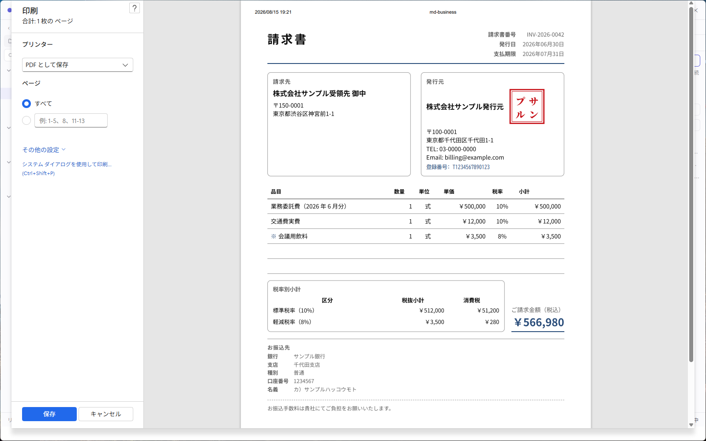Viewport: 706px width, 441px height.
Task: Click the 請求書 title in preview
Action: point(287,40)
